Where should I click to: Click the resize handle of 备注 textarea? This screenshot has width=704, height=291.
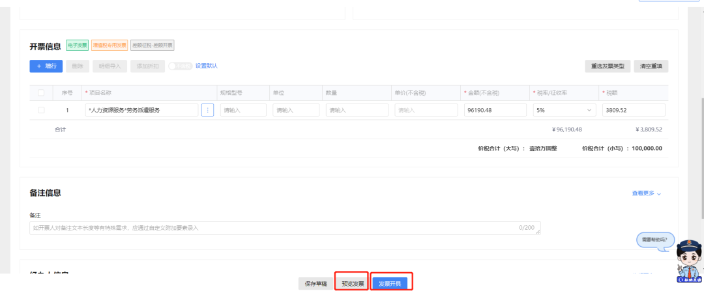537,231
